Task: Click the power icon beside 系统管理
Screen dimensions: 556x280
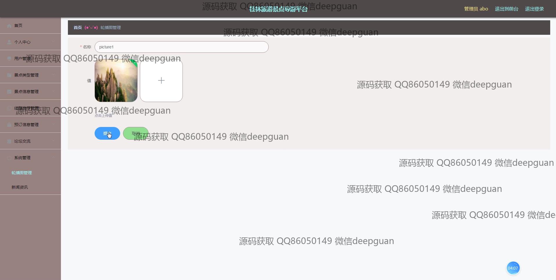Action: pyautogui.click(x=9, y=158)
